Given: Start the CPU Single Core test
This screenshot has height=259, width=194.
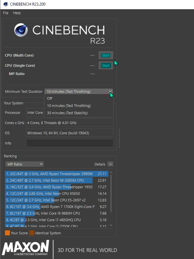Looking at the screenshot, I should tap(106, 65).
